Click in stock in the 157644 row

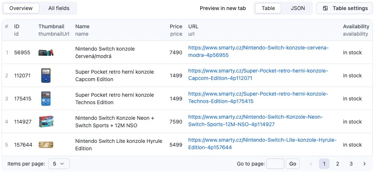[352, 145]
